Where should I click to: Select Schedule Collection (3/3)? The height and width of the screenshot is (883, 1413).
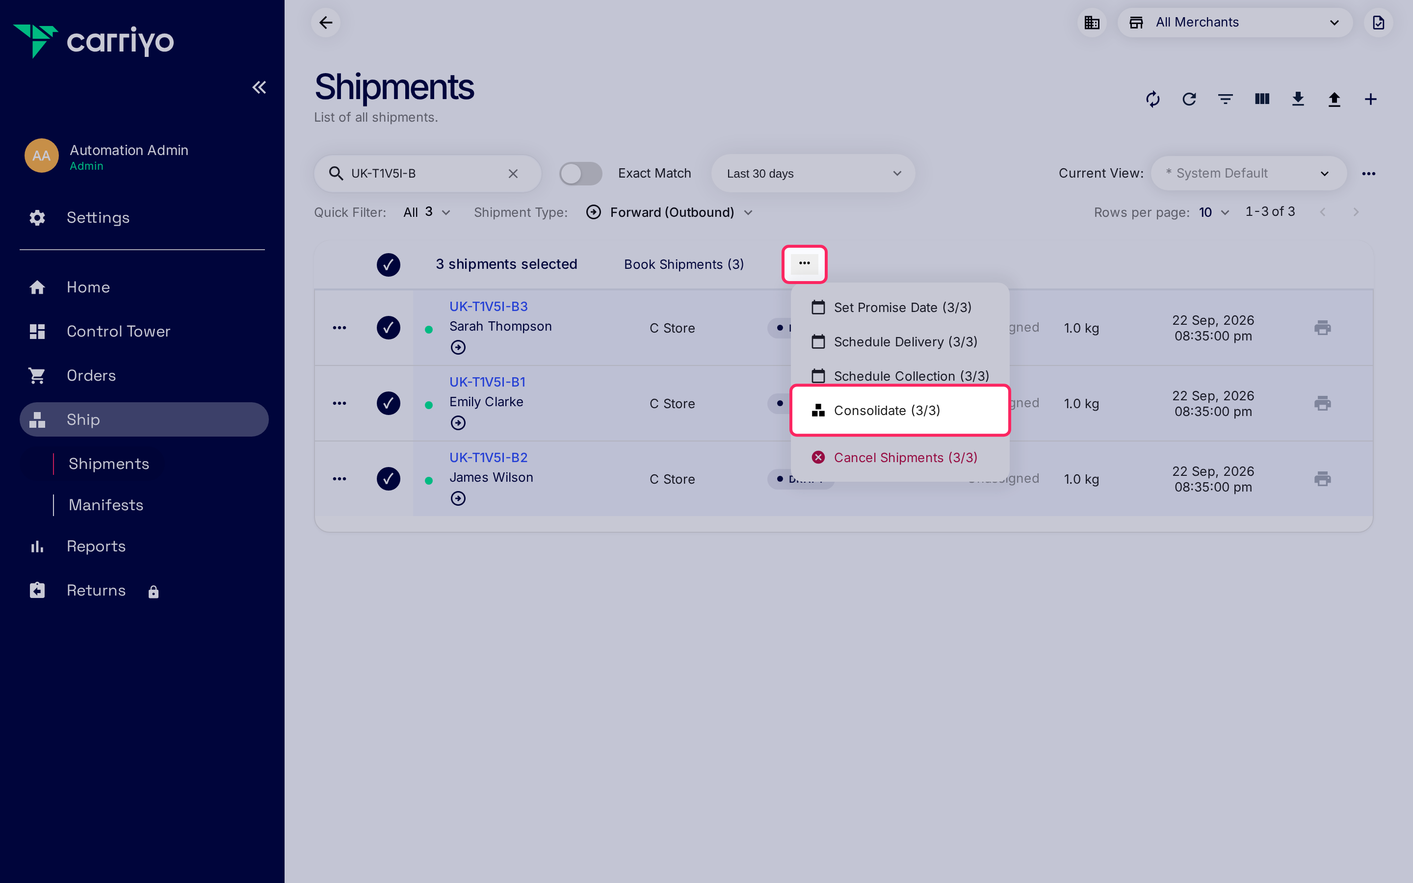900,375
